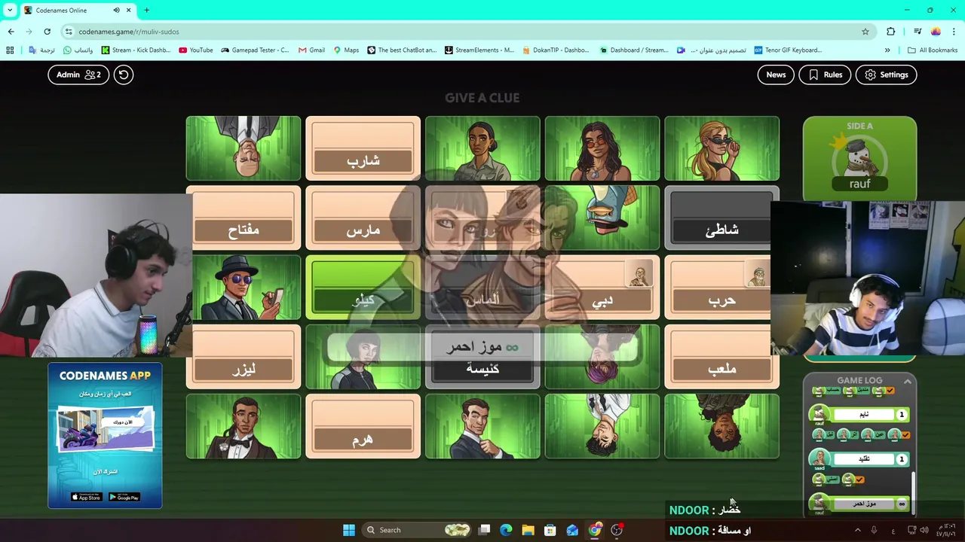Screen dimensions: 965x542
Task: Reload the codenames.game page
Action: pos(47,32)
